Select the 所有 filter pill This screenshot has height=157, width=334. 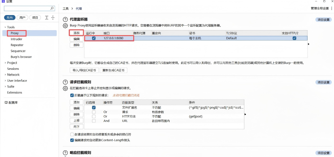click(x=10, y=18)
